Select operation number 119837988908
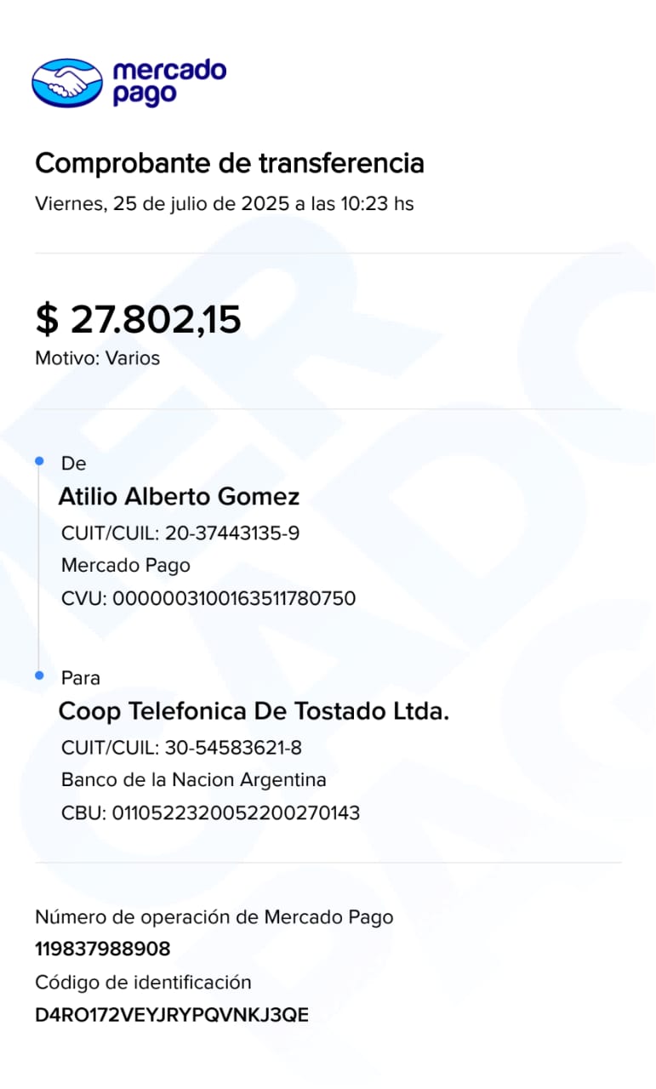Viewport: 656px width, 1089px height. pos(102,949)
